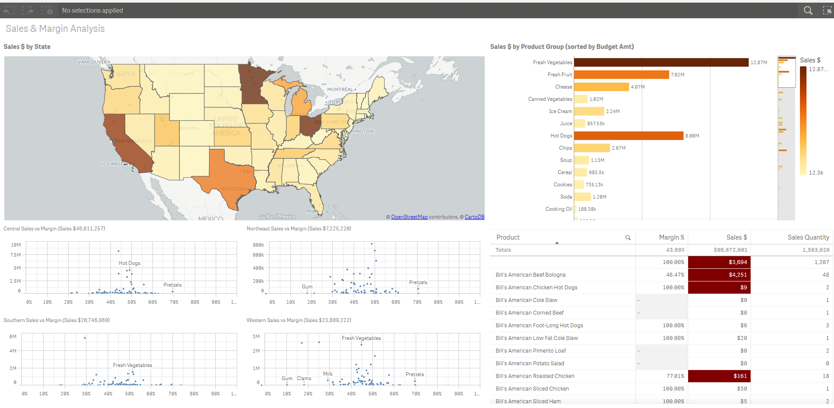Open the smart search magnifier icon
834x408 pixels.
[x=808, y=10]
